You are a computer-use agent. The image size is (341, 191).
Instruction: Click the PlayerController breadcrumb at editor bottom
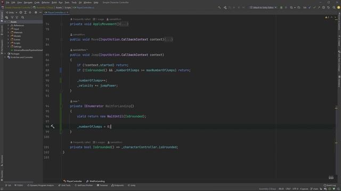(x=72, y=181)
